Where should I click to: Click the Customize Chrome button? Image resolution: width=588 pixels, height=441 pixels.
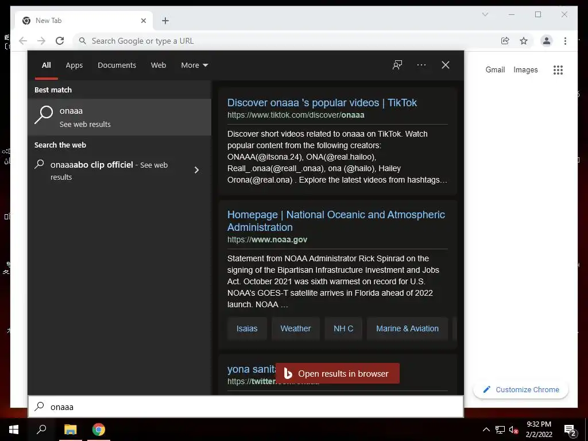tap(520, 390)
